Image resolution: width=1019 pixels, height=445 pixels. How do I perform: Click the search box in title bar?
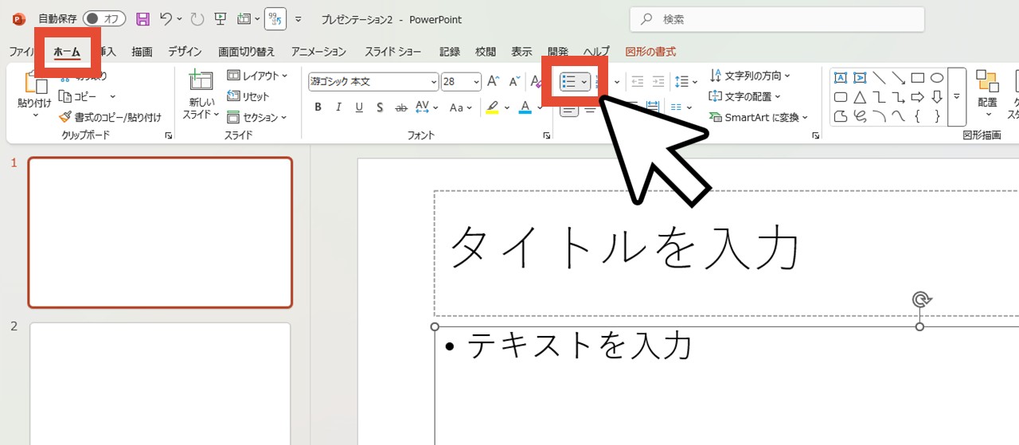(777, 19)
